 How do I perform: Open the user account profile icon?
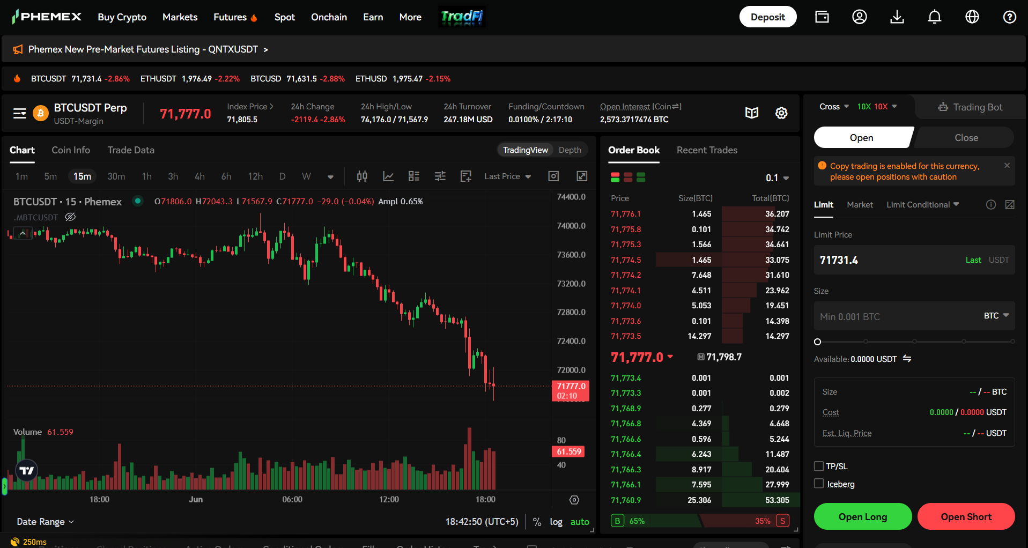tap(860, 17)
